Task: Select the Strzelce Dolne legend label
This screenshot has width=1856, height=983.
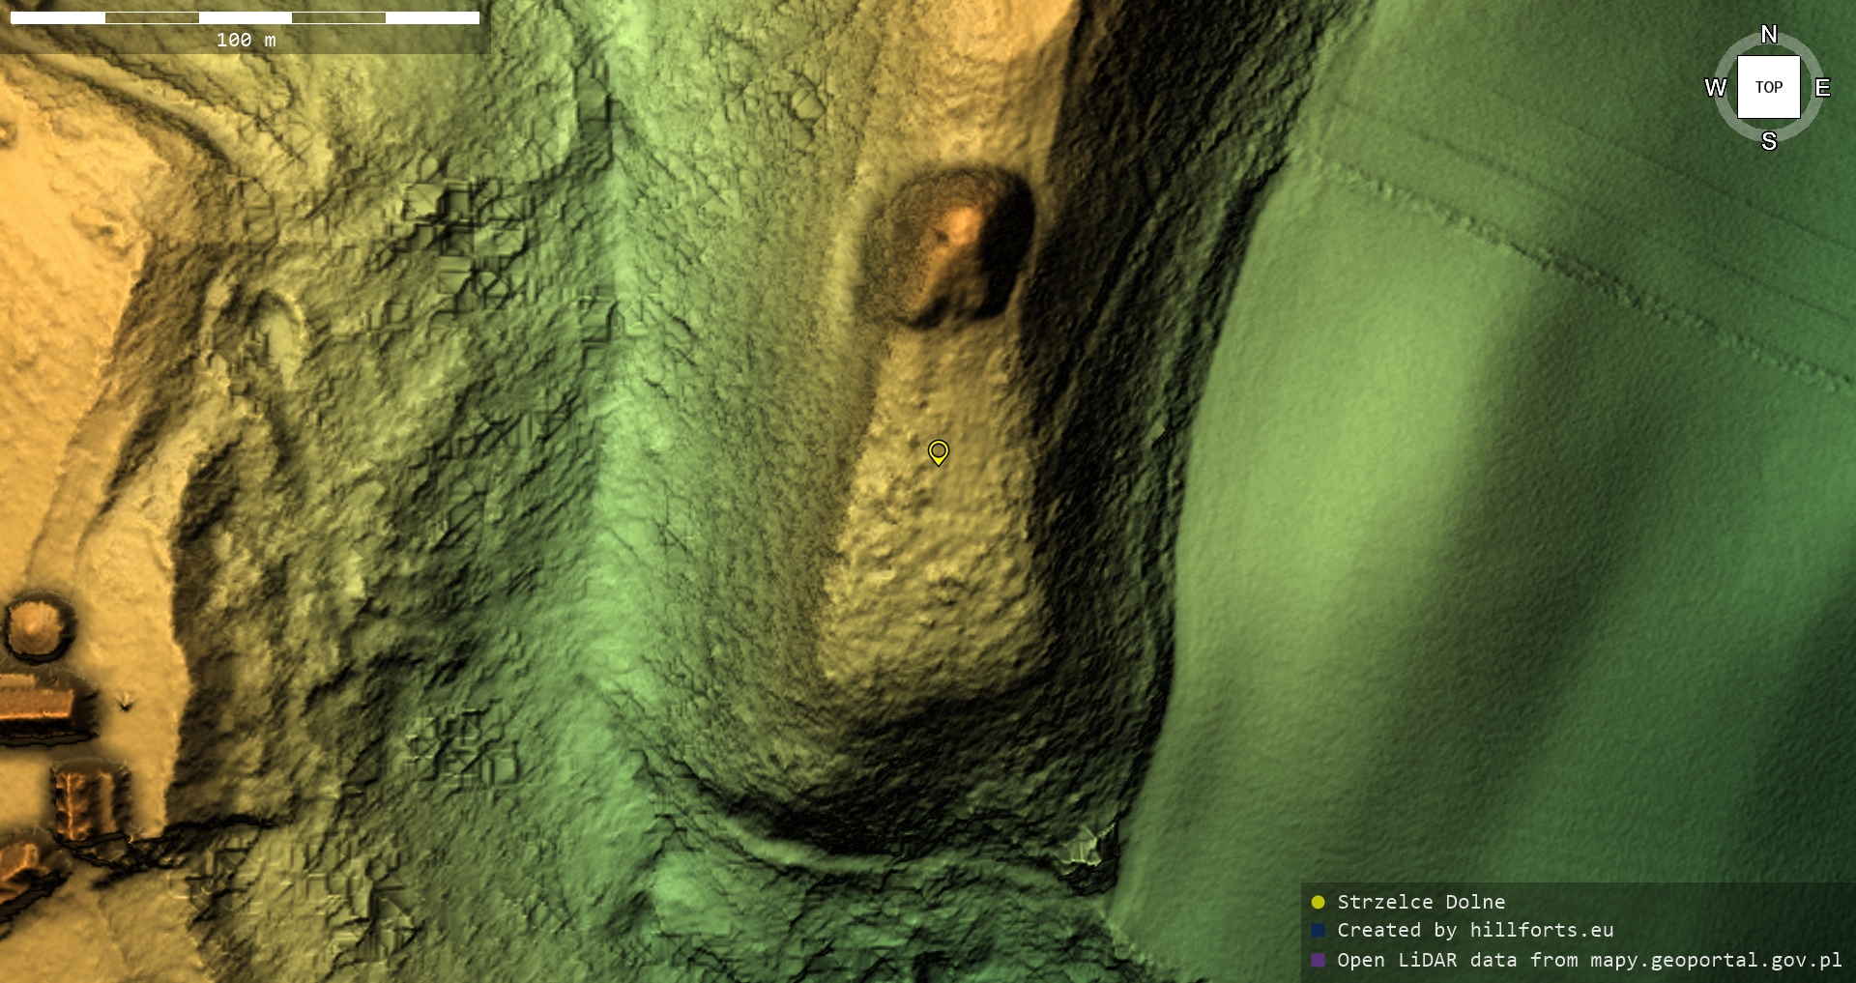Action: click(1420, 902)
